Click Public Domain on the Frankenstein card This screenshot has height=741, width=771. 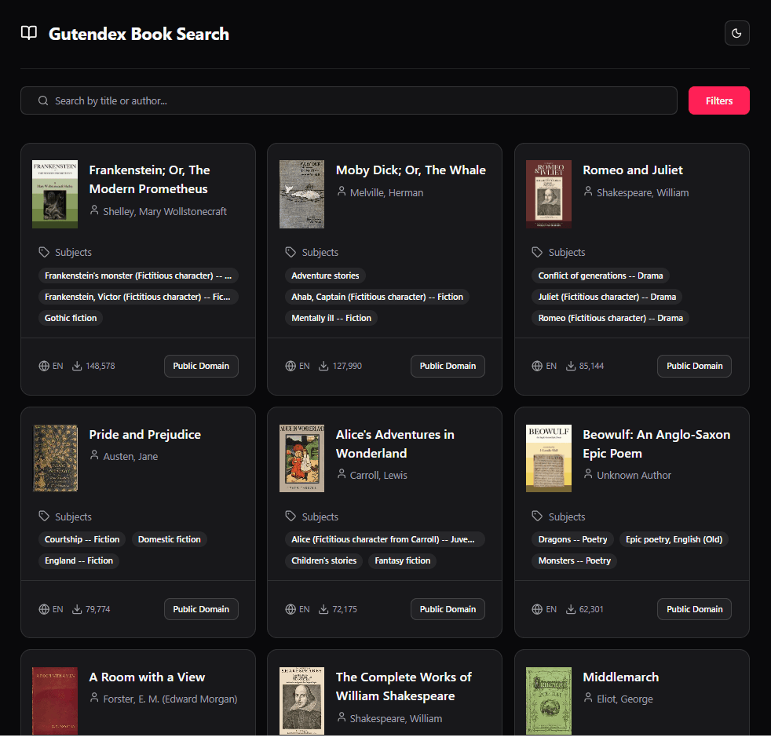click(x=201, y=366)
